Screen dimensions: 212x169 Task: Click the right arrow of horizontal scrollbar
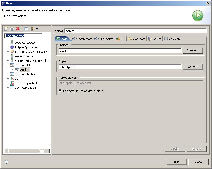47,151
